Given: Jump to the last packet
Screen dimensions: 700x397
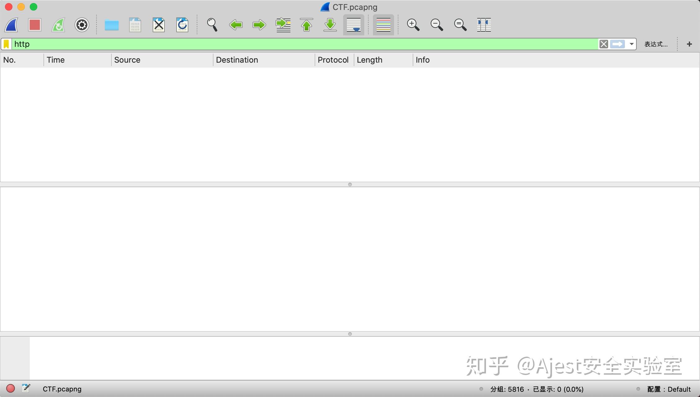Looking at the screenshot, I should click(330, 25).
